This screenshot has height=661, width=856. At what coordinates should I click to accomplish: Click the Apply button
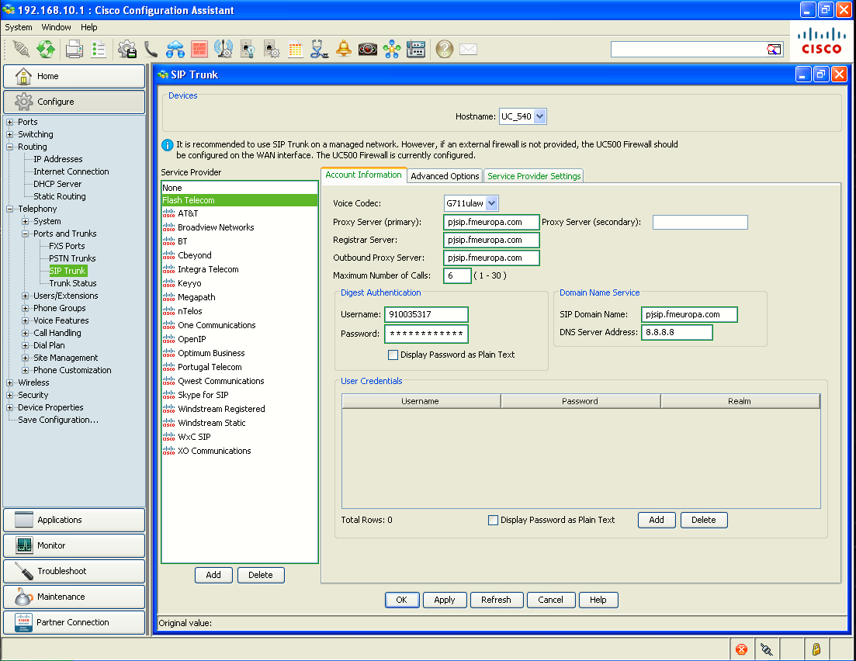(445, 600)
